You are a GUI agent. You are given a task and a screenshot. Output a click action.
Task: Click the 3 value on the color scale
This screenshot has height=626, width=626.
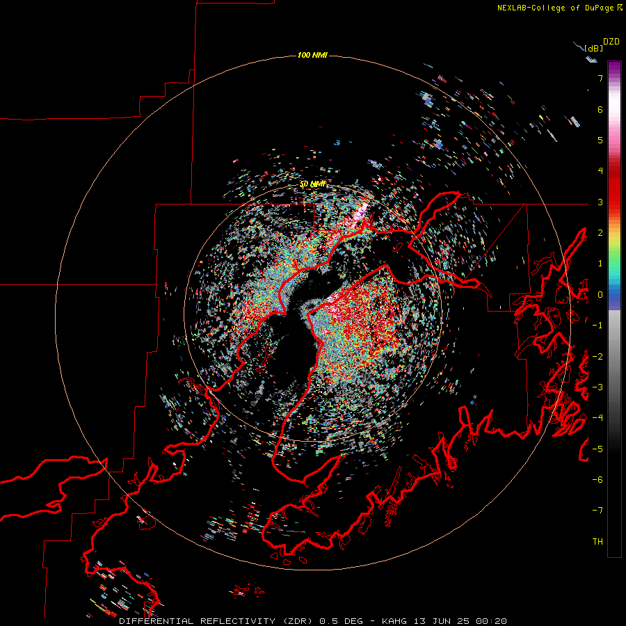pyautogui.click(x=600, y=202)
